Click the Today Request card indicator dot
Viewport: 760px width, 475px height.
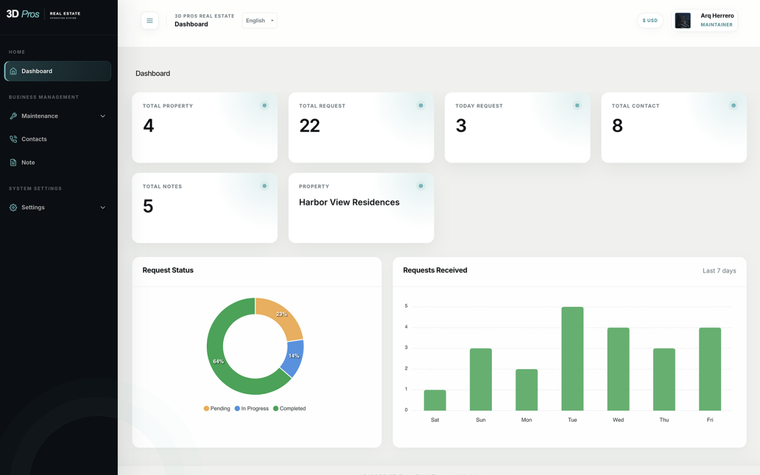click(577, 106)
